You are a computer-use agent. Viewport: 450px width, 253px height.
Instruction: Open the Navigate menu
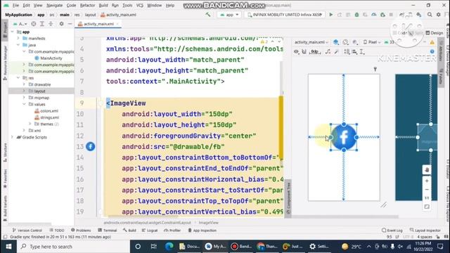pyautogui.click(x=55, y=6)
